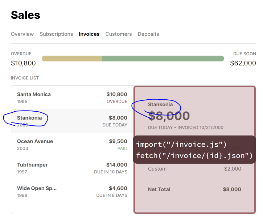Click the DUE IN 8 DAYS status
Viewport: 263px width, 224px height.
112,195
